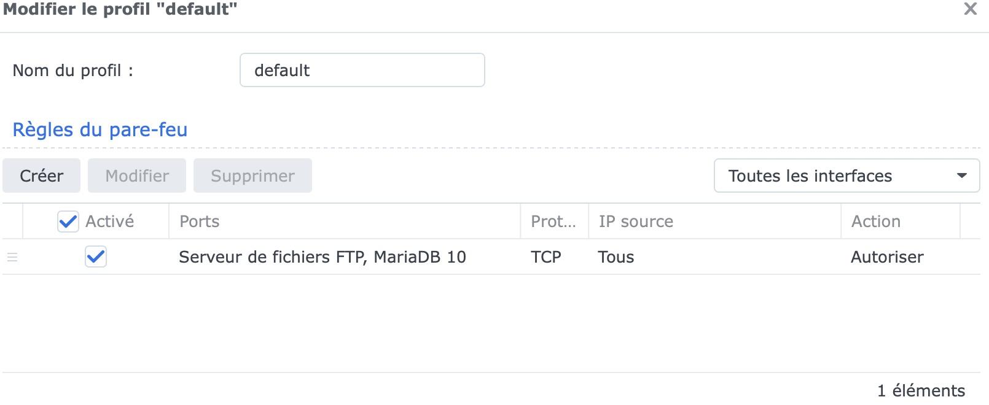Select the Serveur de fichiers FTP rule
Viewport: 989px width, 405px height.
[322, 257]
